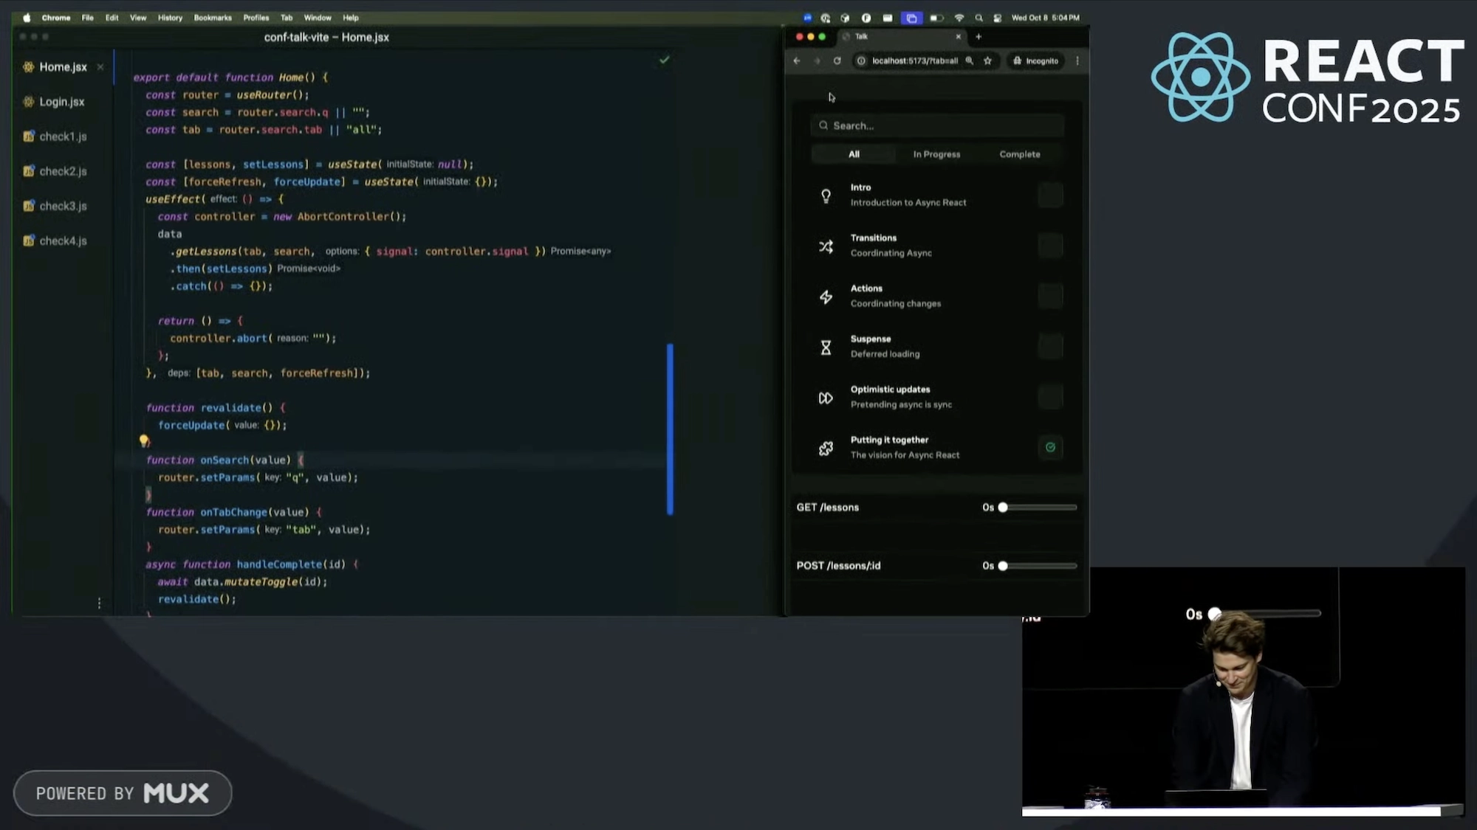Open the Login.jsx file
Viewport: 1477px width, 830px height.
point(61,102)
